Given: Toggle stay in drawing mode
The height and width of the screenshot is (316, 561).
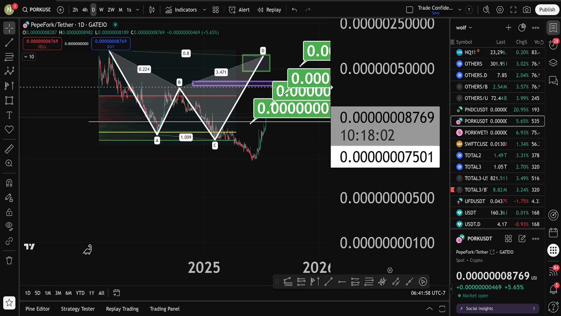Looking at the screenshot, I should 9,198.
